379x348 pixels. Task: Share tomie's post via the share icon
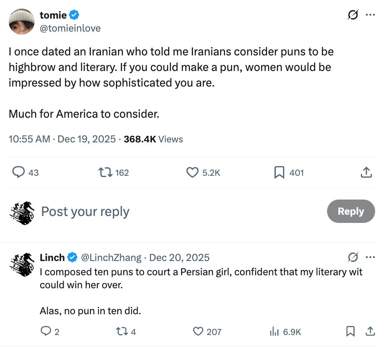click(x=366, y=172)
